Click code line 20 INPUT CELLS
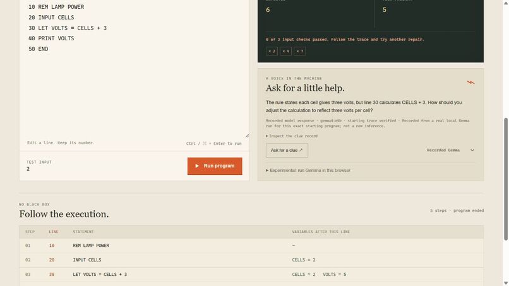The image size is (509, 286). (x=51, y=18)
